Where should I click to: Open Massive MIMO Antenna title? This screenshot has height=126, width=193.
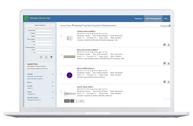click(85, 68)
